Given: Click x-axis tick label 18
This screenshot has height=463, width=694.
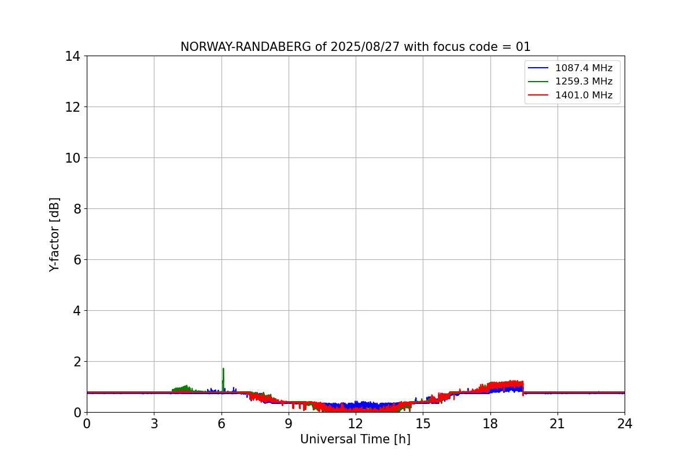Looking at the screenshot, I should 490,424.
